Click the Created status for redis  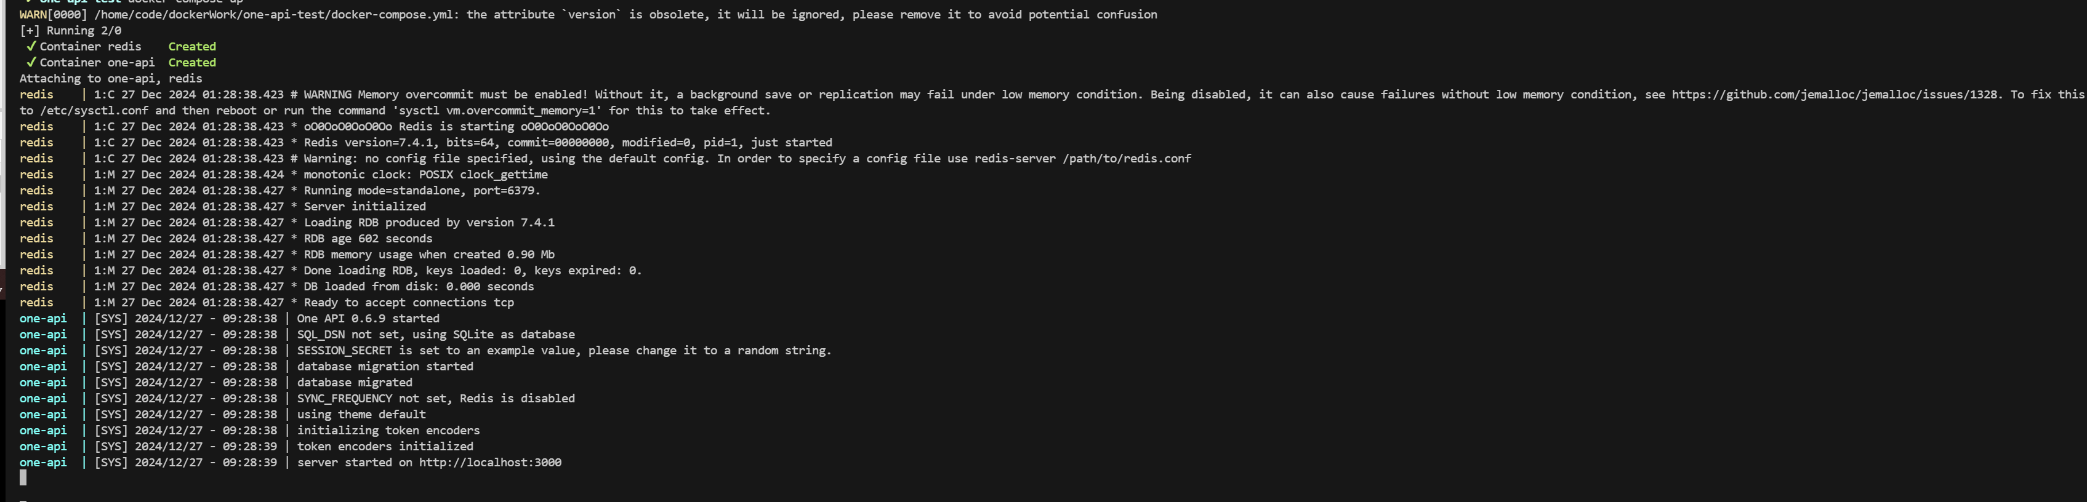pyautogui.click(x=192, y=46)
